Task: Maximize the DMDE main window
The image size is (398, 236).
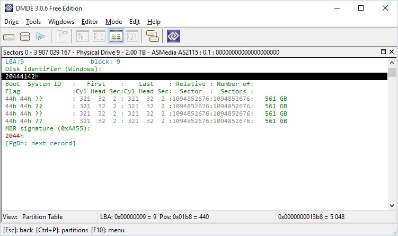Action: click(361, 8)
